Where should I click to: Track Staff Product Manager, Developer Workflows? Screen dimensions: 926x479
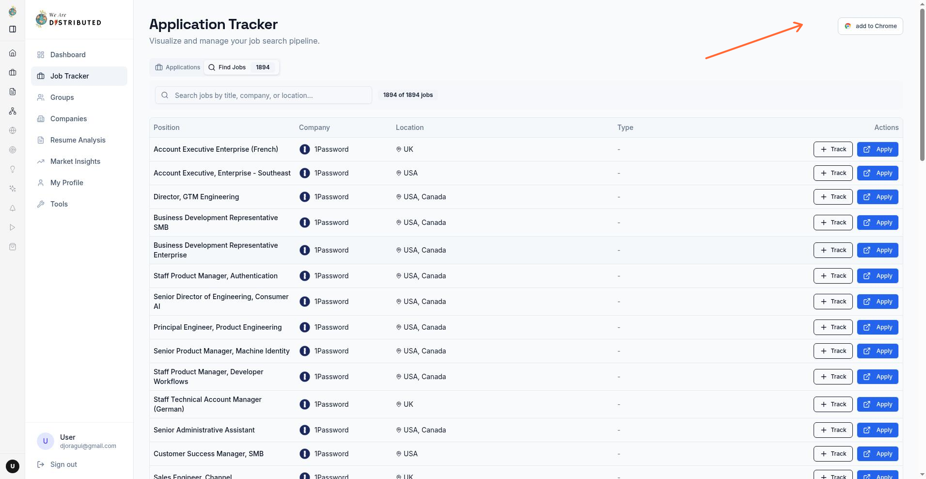coord(833,377)
